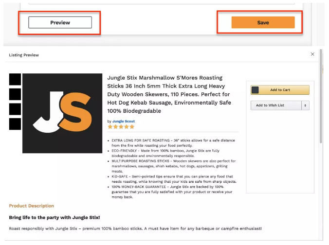Close the Listing Preview panel
This screenshot has height=245, width=329.
click(x=312, y=54)
